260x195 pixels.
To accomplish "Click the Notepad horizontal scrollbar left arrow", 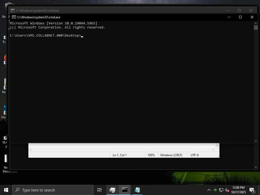I will tap(30, 150).
